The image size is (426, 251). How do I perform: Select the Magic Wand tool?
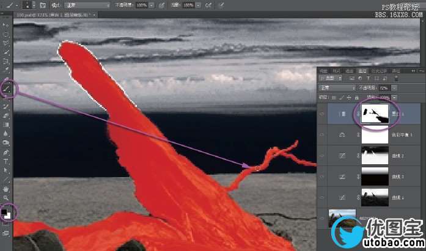6,52
